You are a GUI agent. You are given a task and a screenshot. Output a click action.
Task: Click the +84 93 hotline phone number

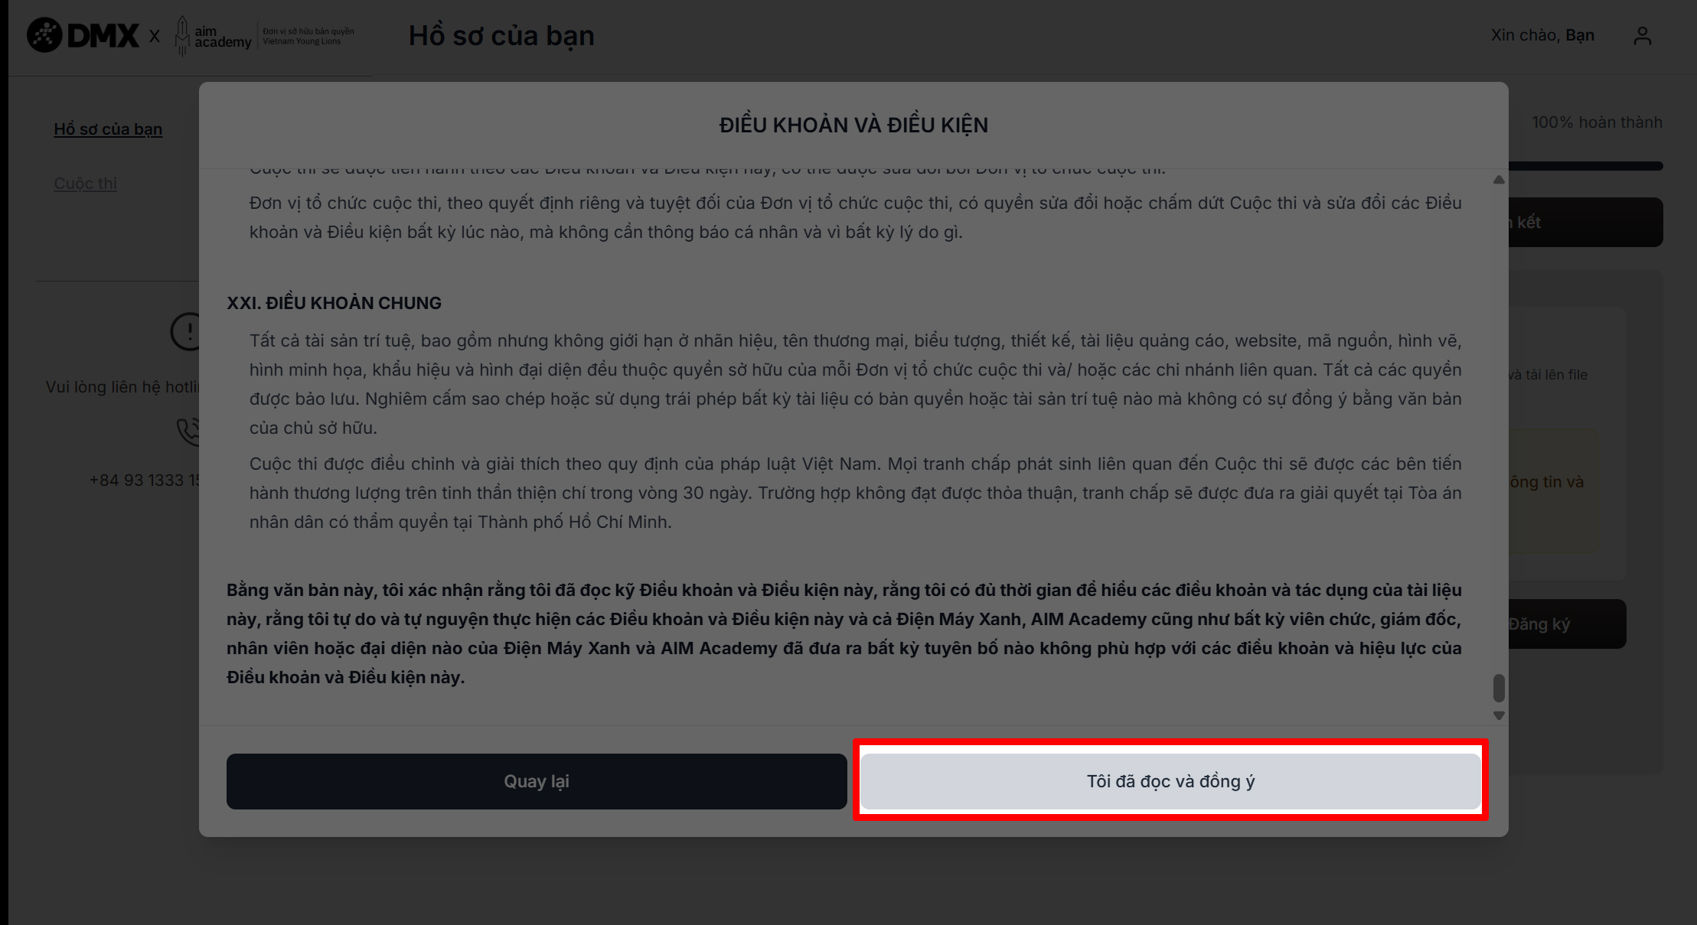(x=145, y=480)
